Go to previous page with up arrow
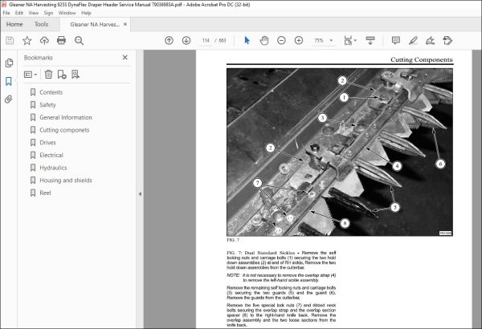 click(x=169, y=41)
